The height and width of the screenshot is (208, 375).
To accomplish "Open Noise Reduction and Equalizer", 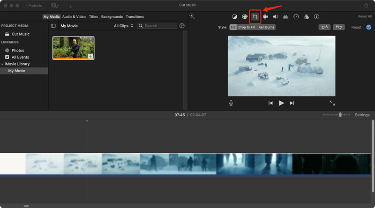I will (x=285, y=16).
